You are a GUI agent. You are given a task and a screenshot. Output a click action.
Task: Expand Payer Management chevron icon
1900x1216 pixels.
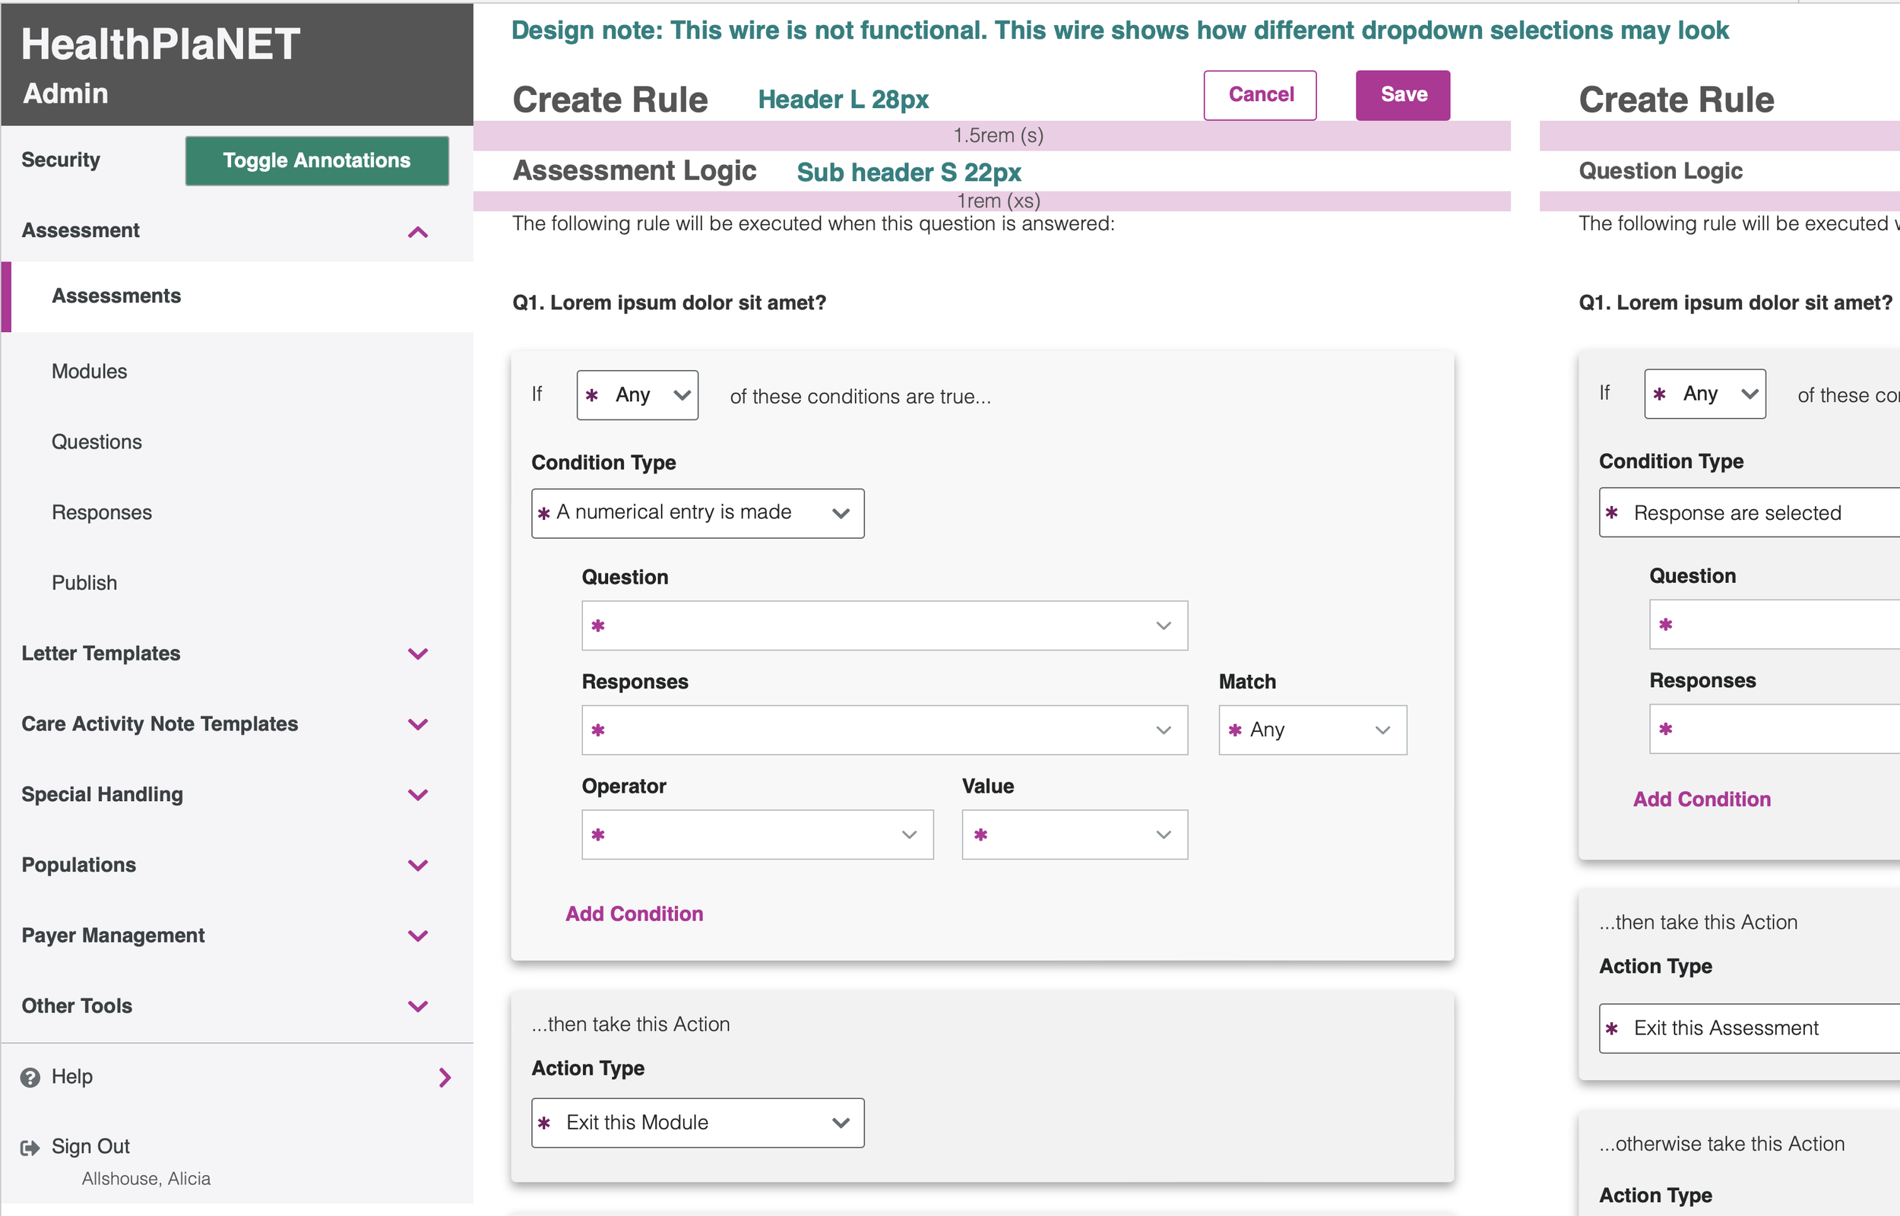coord(417,936)
